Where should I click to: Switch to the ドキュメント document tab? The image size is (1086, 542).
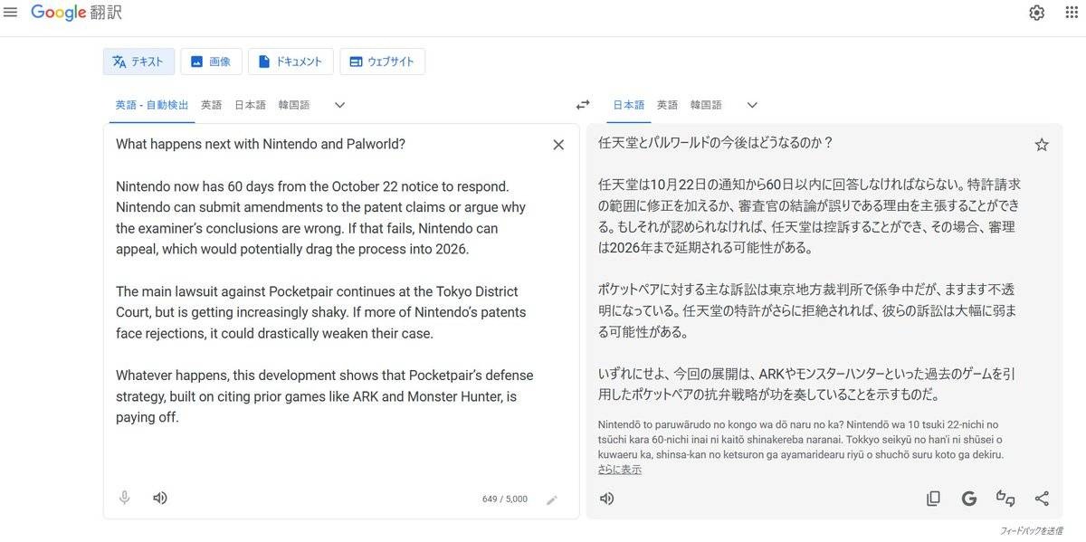291,62
